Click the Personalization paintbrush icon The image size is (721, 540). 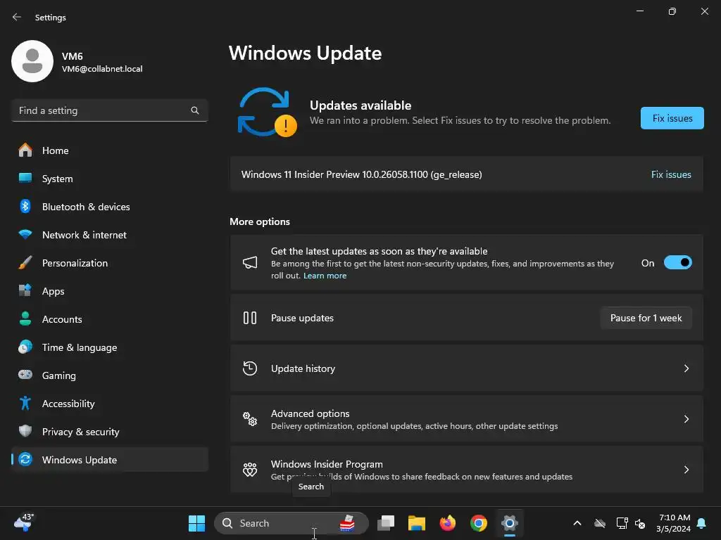point(25,263)
